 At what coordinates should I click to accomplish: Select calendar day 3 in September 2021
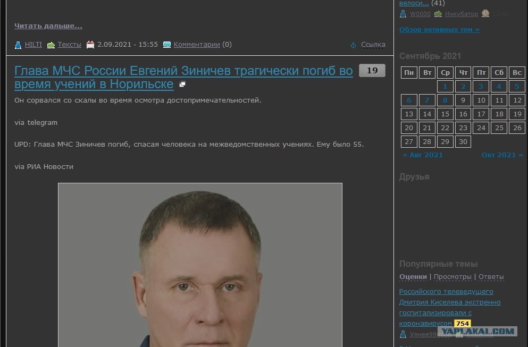481,87
